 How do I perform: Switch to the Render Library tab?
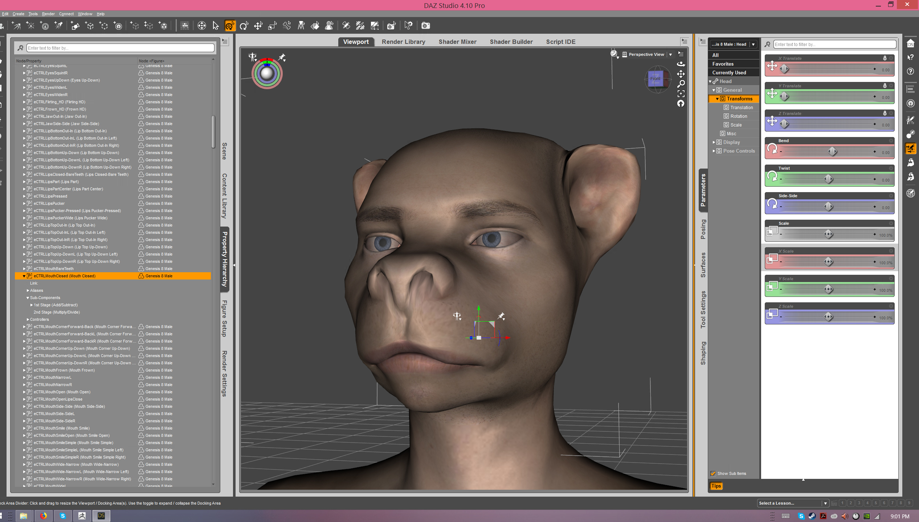click(403, 42)
